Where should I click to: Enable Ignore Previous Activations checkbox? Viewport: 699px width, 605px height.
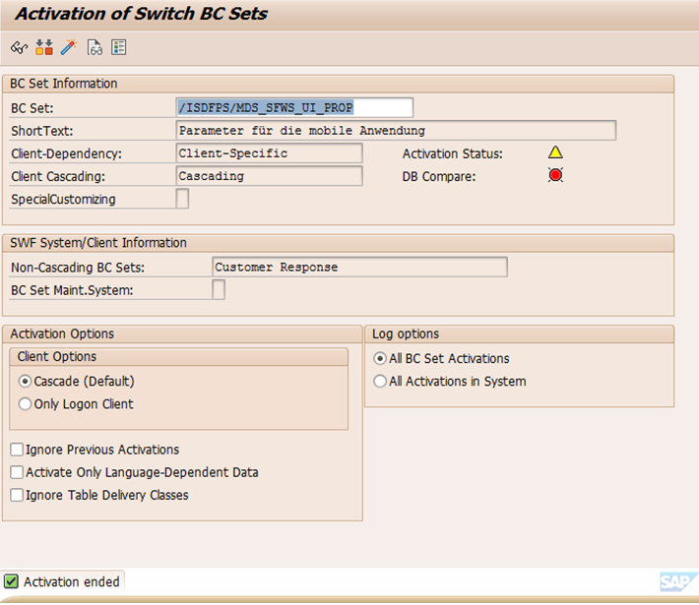17,450
